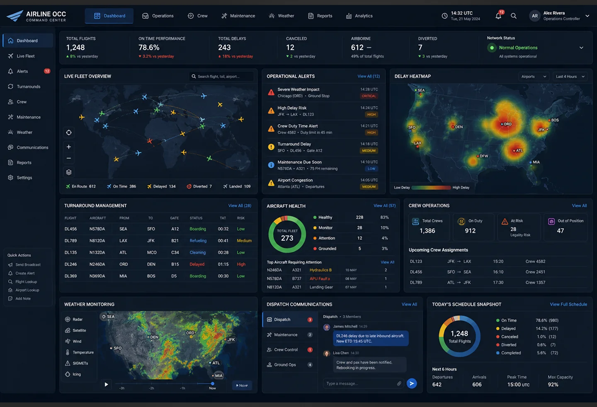The image size is (597, 407).
Task: Switch to the Operations top tab
Action: [158, 16]
